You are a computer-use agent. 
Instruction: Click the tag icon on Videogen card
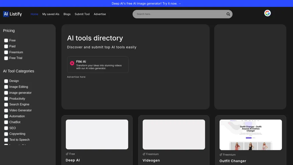[x=144, y=154]
